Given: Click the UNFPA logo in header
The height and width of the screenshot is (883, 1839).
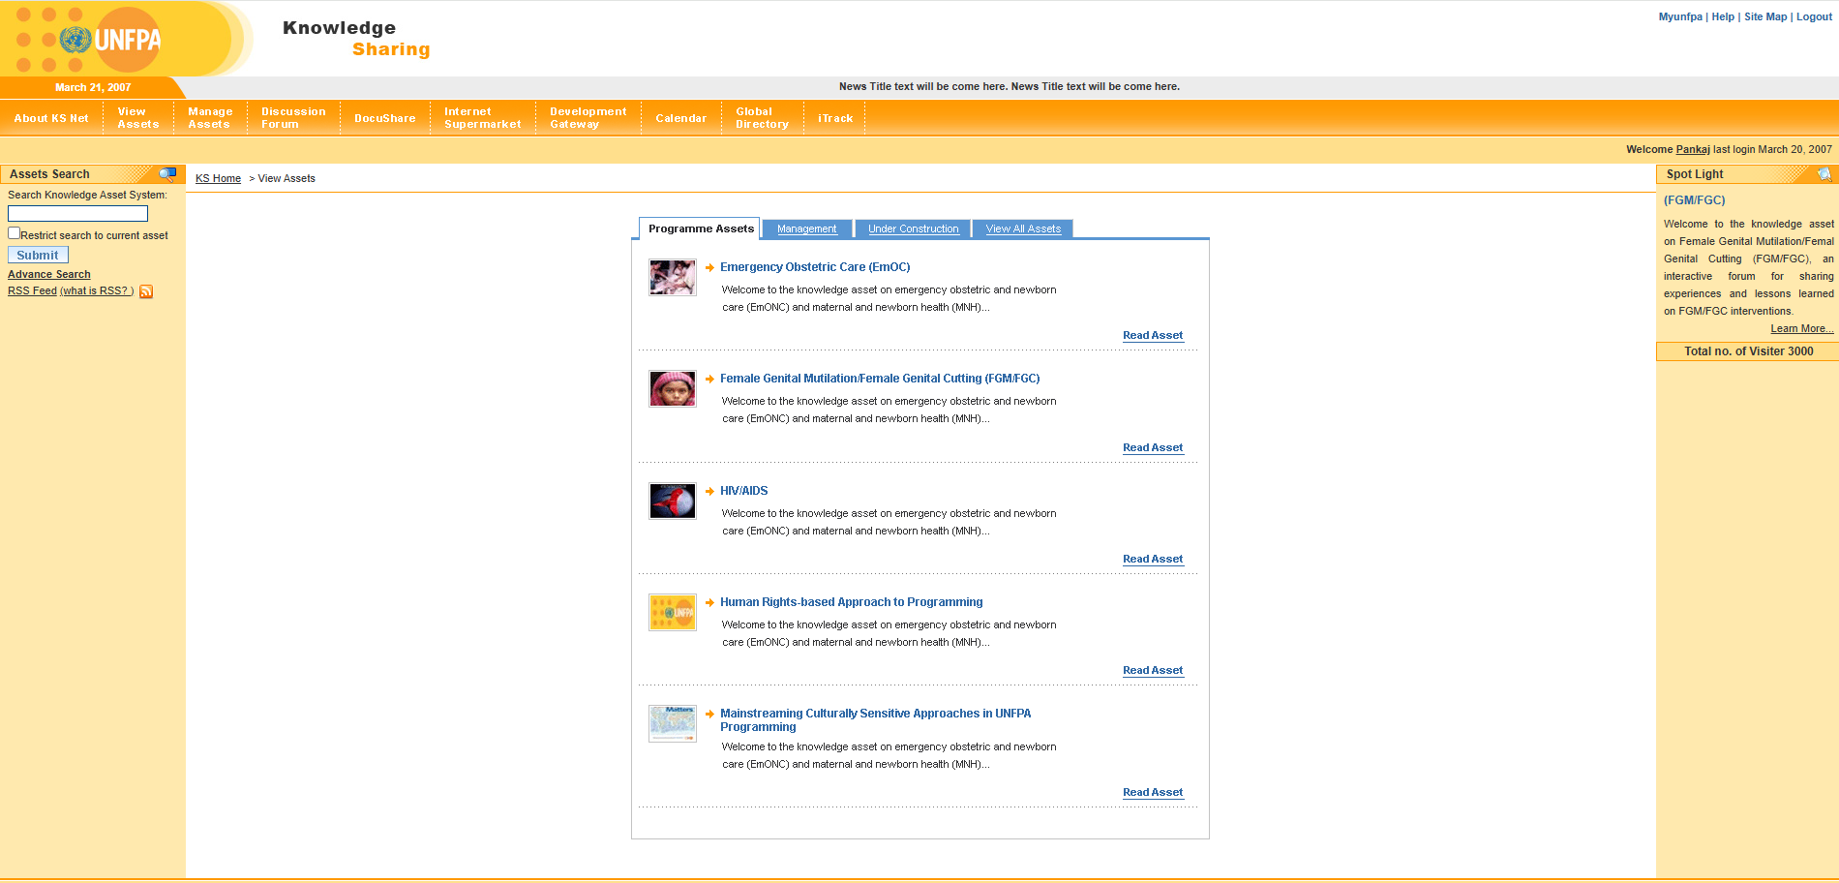Looking at the screenshot, I should 109,40.
